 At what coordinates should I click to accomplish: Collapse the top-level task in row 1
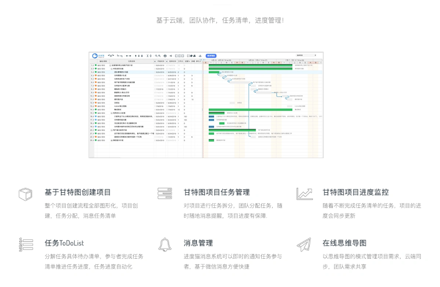coord(110,65)
